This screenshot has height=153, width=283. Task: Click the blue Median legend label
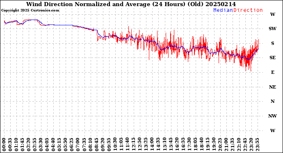click(x=223, y=10)
